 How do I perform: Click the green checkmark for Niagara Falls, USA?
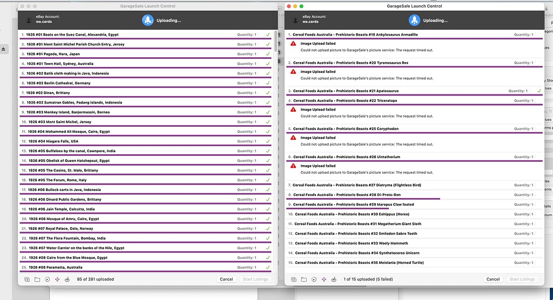268,141
